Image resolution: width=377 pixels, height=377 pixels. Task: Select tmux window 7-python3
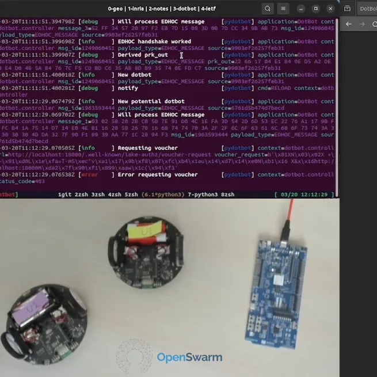tap(203, 195)
